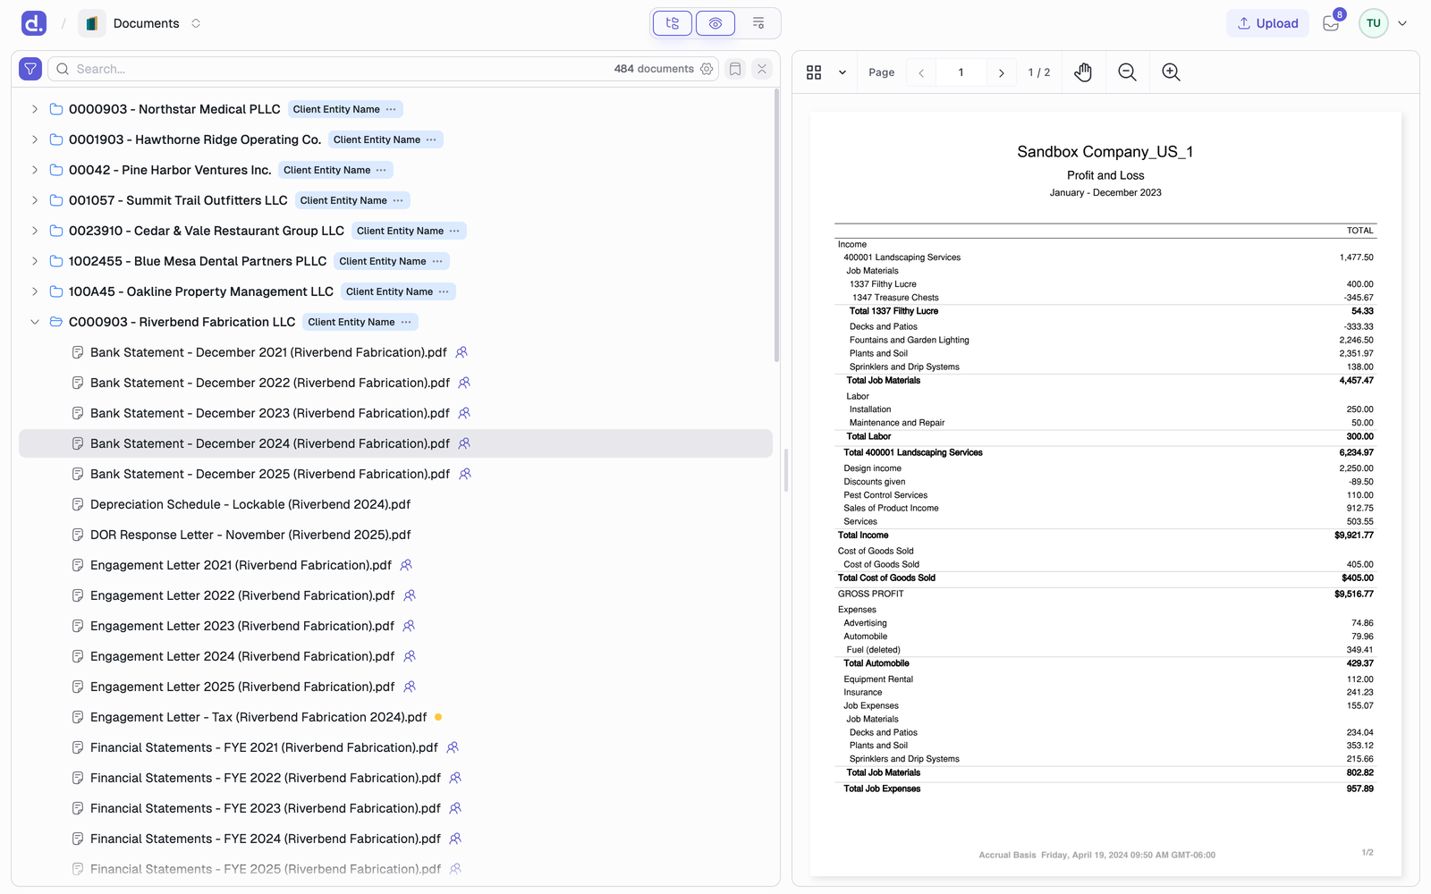Zoom out of the document preview
This screenshot has height=894, width=1431.
click(x=1127, y=72)
